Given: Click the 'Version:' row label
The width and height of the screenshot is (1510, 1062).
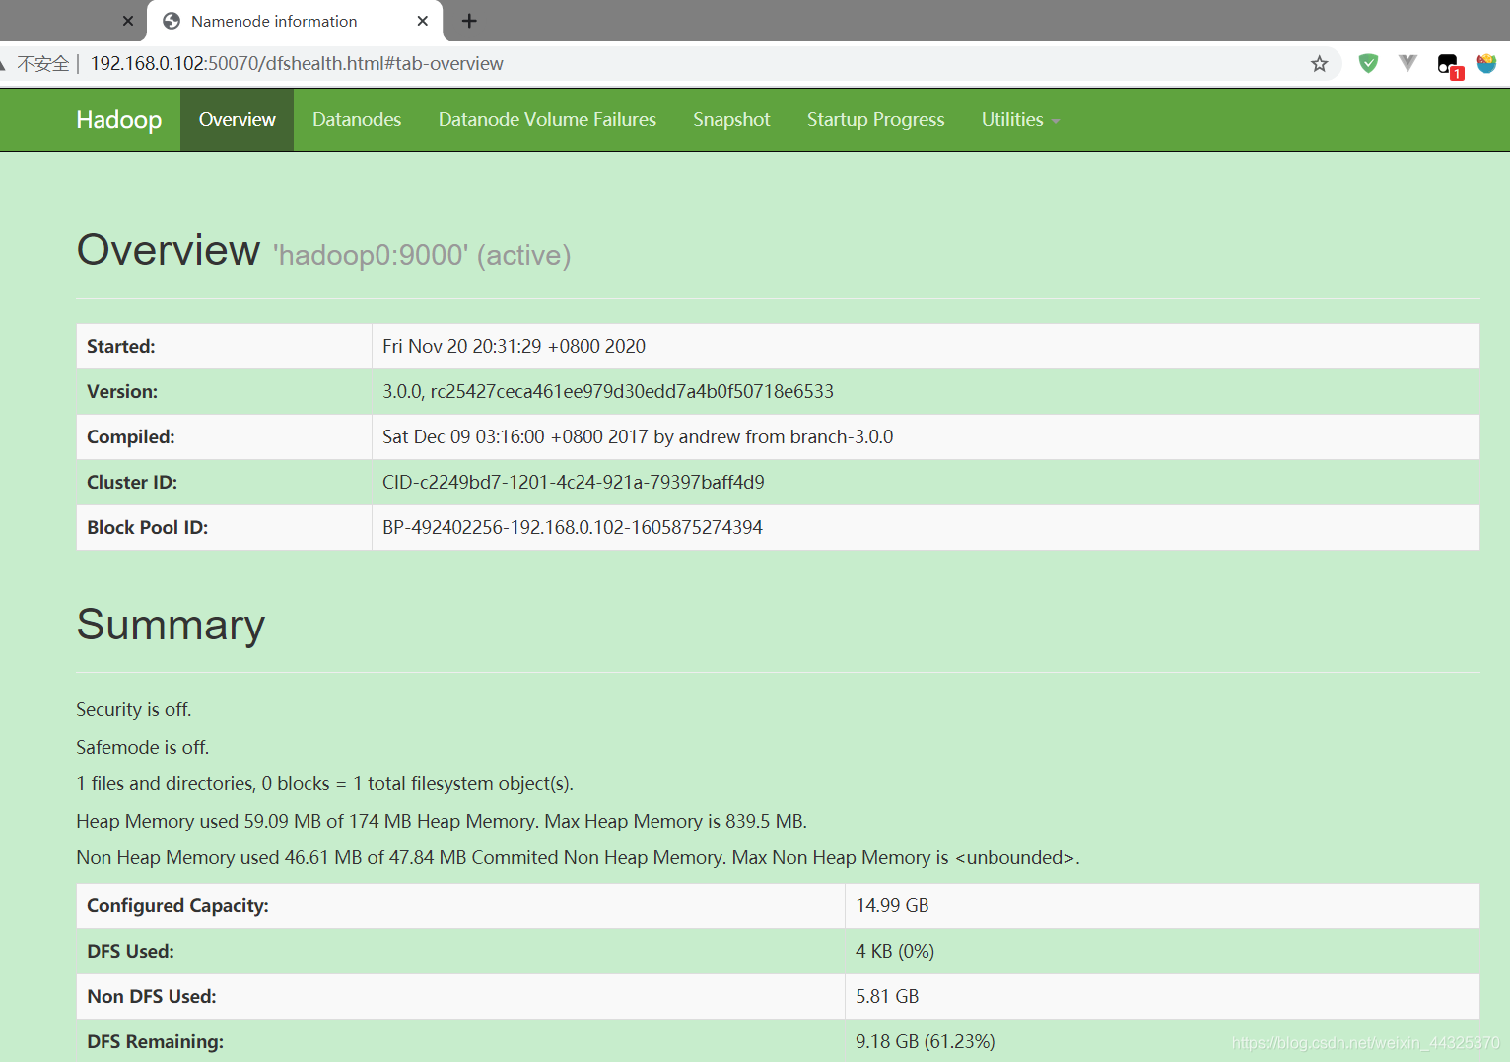Looking at the screenshot, I should coord(122,392).
